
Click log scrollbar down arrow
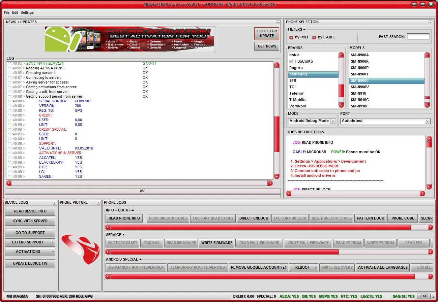tap(277, 176)
